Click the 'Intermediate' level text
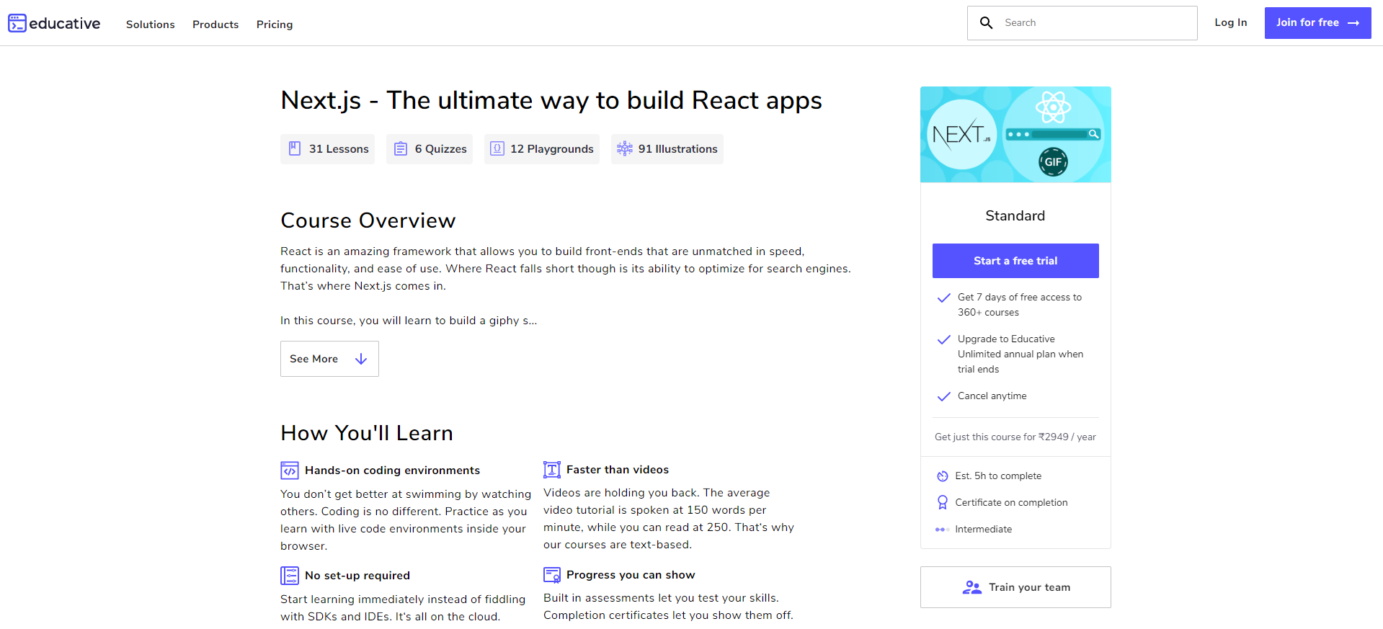 pyautogui.click(x=983, y=530)
